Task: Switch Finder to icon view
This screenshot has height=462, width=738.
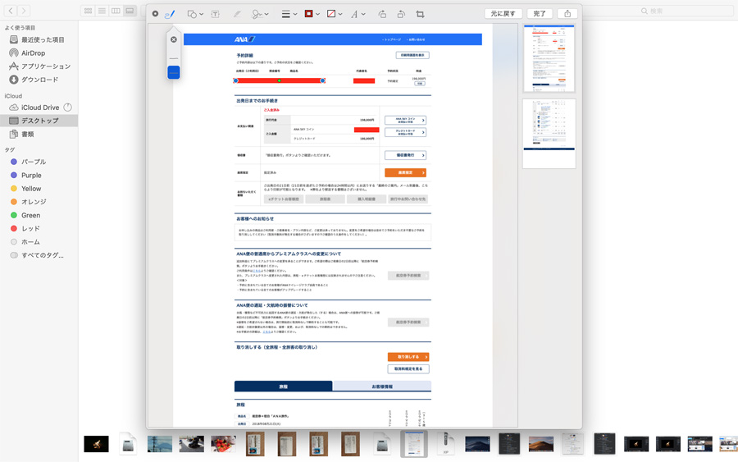Action: click(88, 11)
